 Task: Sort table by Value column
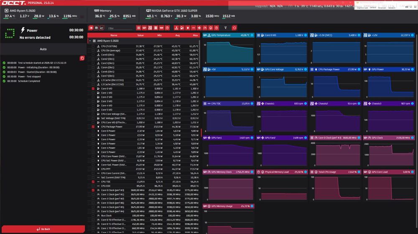(140, 35)
